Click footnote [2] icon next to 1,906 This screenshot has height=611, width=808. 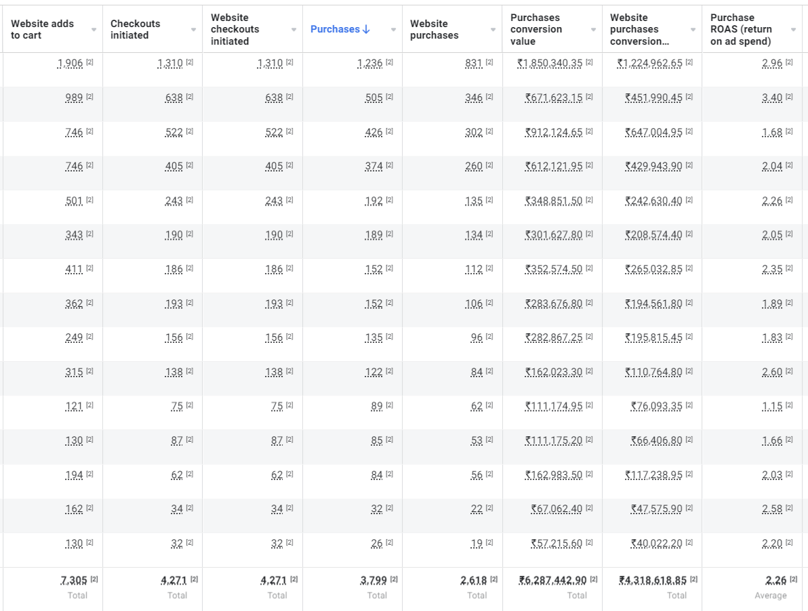pyautogui.click(x=89, y=62)
